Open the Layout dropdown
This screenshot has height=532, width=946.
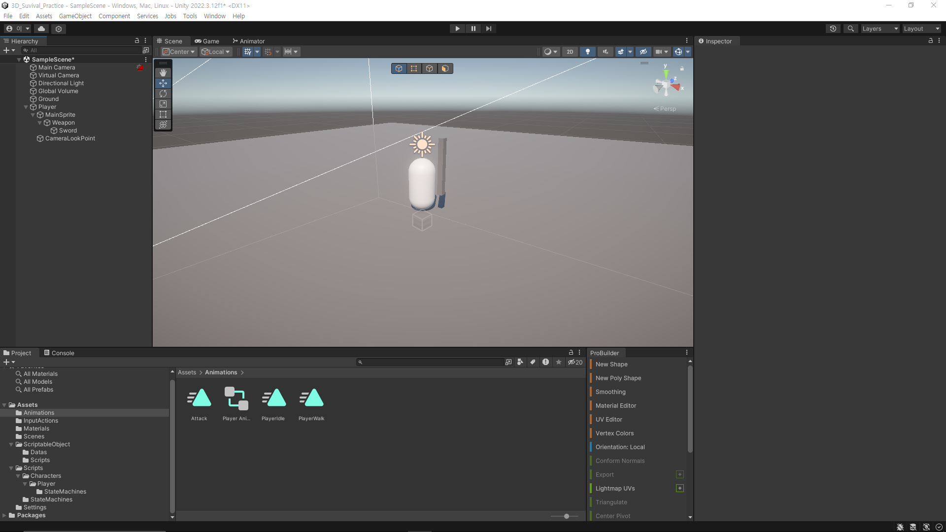[x=921, y=29]
